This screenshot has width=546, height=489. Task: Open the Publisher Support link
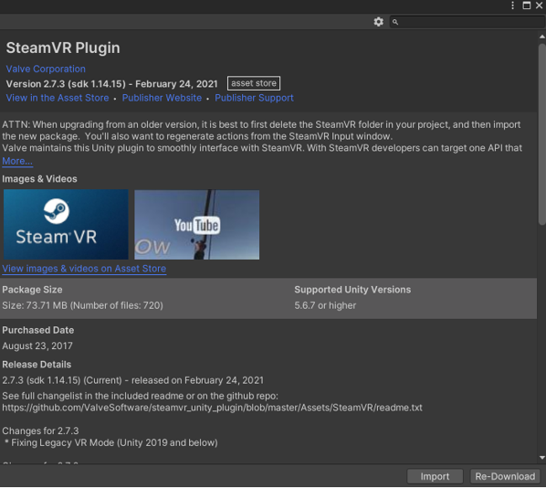254,98
